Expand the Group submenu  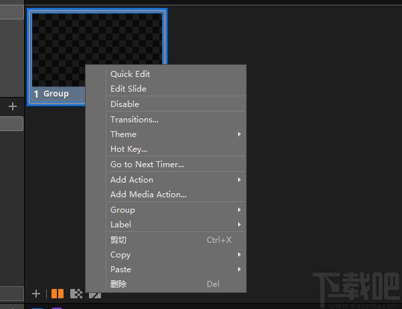pos(122,210)
